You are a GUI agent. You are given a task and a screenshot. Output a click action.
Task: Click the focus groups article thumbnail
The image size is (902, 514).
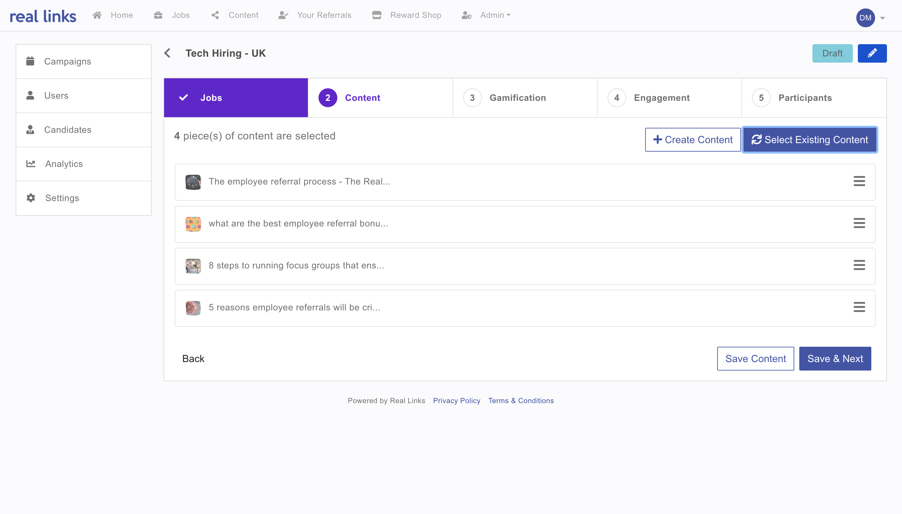193,266
